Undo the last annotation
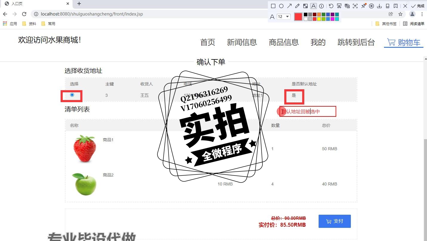Viewport: 427px width, 241px height. 331,6
